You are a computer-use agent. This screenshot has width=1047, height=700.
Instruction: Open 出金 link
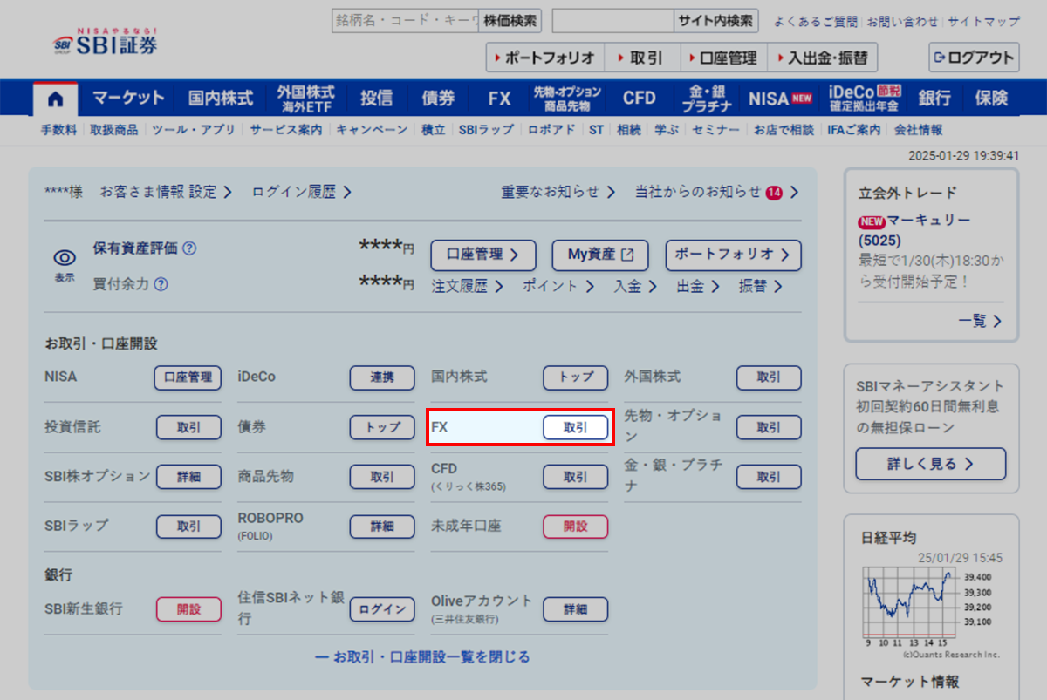(698, 286)
